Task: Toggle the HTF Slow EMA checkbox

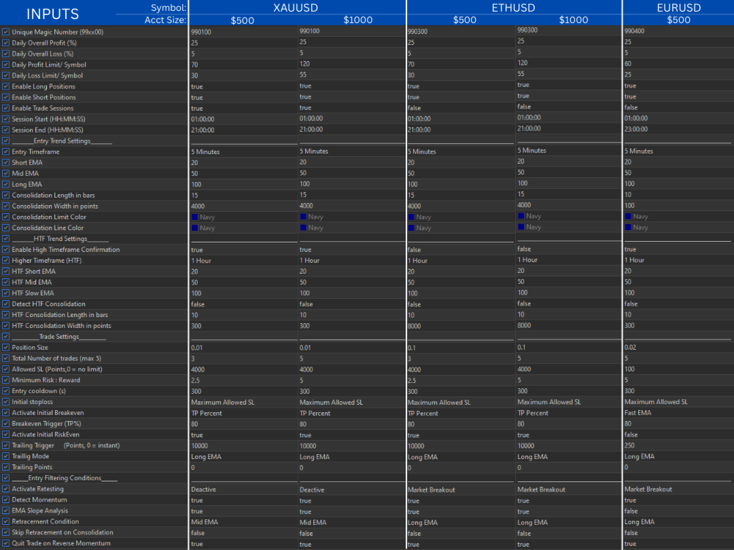Action: click(5, 293)
